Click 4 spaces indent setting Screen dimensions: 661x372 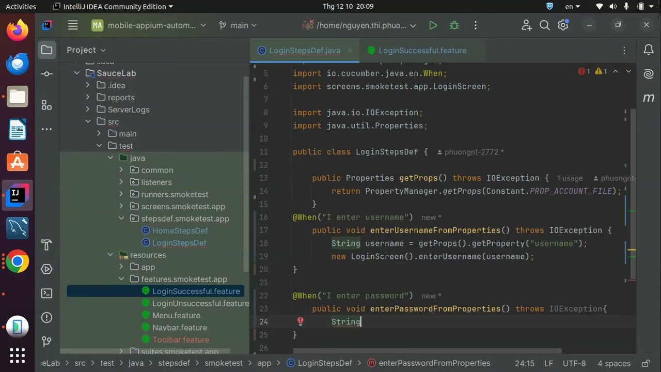(x=614, y=363)
